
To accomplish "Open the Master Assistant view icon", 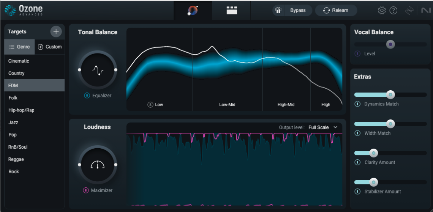I will (193, 11).
